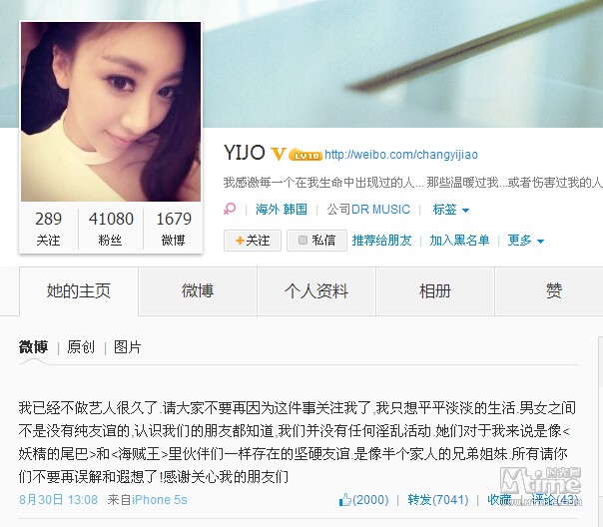Click the orange plus follow icon
603x527 pixels.
(240, 241)
